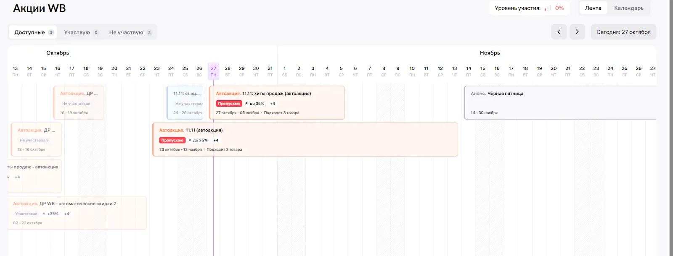Switch to the Лента view
This screenshot has height=256, width=673.
(593, 8)
